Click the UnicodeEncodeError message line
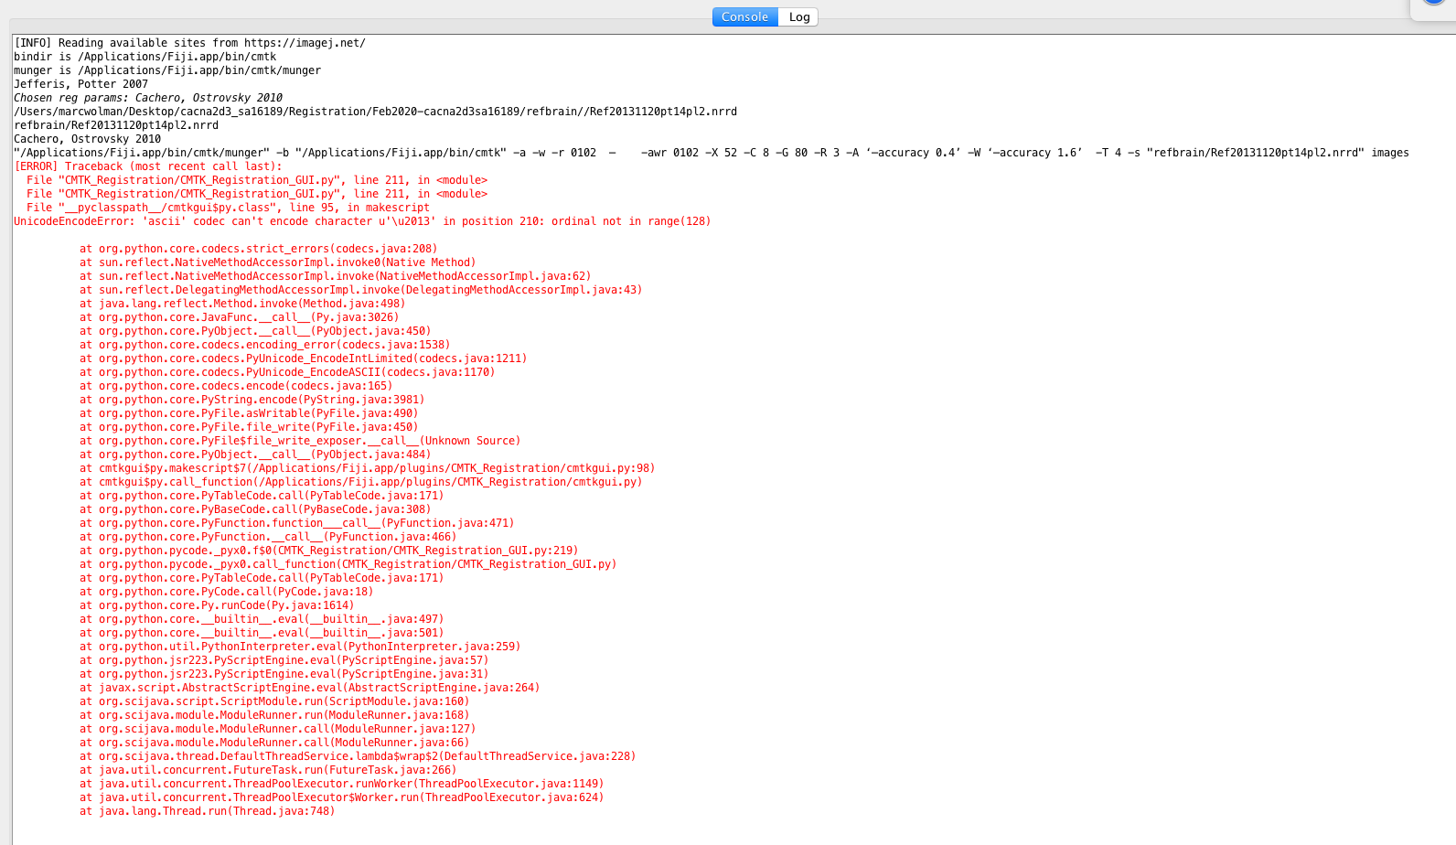 (x=361, y=221)
